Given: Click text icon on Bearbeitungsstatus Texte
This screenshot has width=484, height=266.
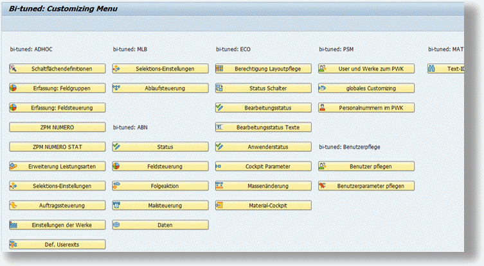Looking at the screenshot, I should point(219,127).
